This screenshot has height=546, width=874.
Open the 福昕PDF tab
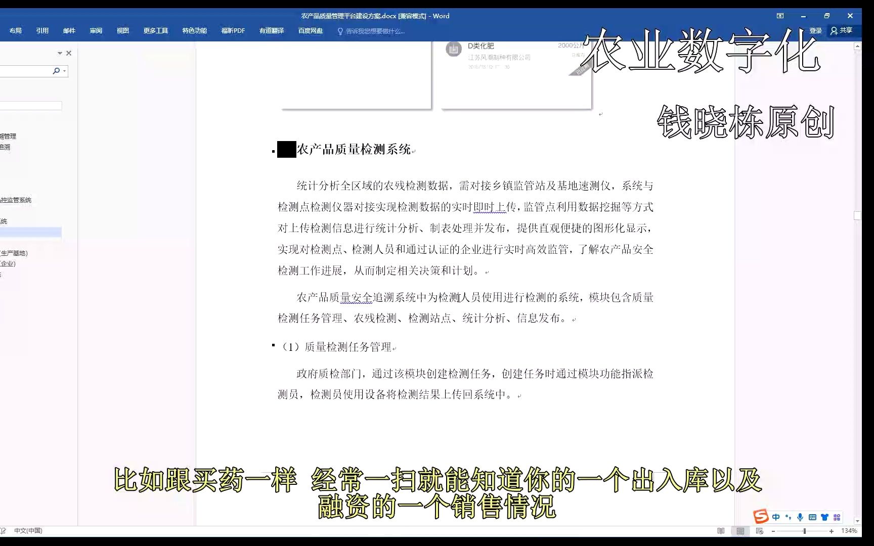pos(233,31)
